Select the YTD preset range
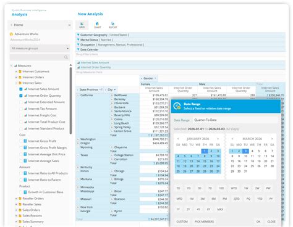The image size is (293, 227). (x=260, y=199)
